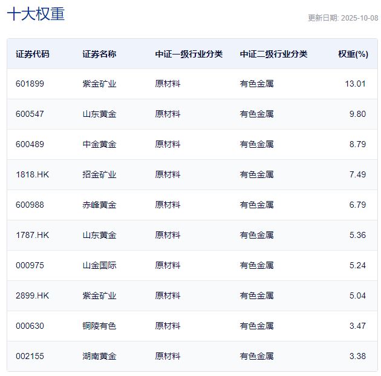This screenshot has height=376, width=381.
Task: Click 有色金属 in the 600547 row
Action: [x=257, y=114]
